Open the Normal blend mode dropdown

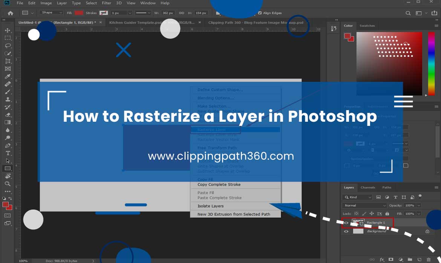pos(365,206)
